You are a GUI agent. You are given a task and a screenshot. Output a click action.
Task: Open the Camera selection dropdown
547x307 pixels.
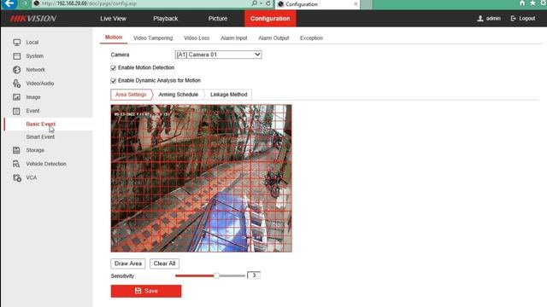point(219,55)
